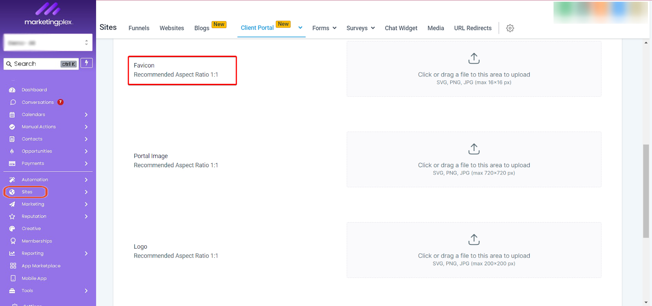The height and width of the screenshot is (306, 652).
Task: Click the App Marketplace grid icon
Action: [x=13, y=266]
